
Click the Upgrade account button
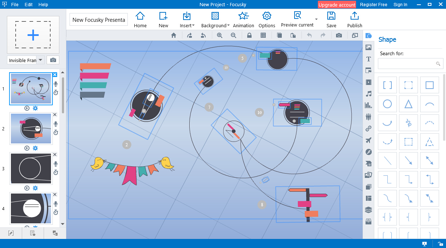coord(337,5)
